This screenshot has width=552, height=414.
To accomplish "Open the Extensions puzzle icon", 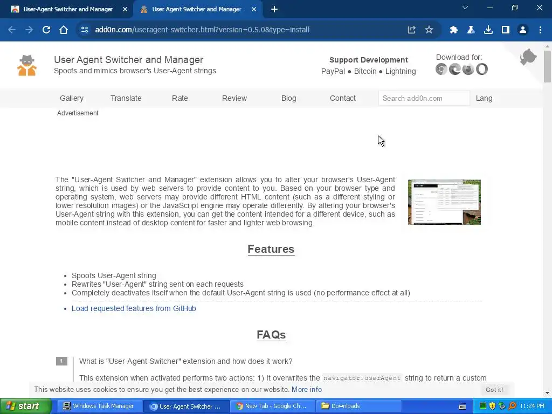I will pos(454,30).
